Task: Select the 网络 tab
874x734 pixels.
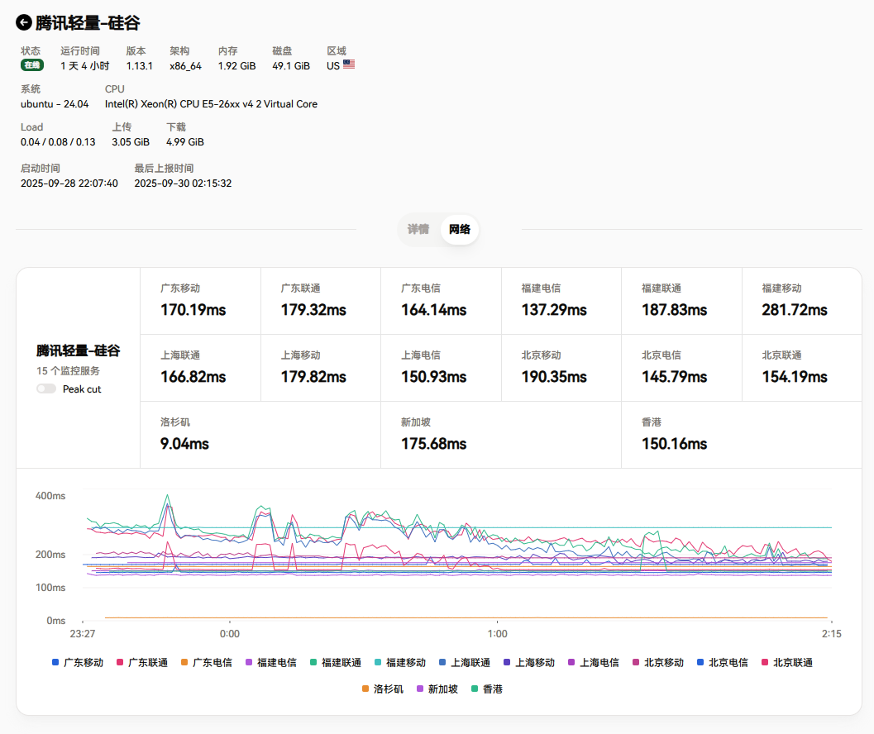Action: [x=460, y=229]
